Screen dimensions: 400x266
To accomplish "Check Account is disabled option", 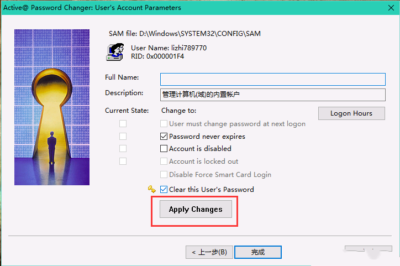I will [x=164, y=149].
